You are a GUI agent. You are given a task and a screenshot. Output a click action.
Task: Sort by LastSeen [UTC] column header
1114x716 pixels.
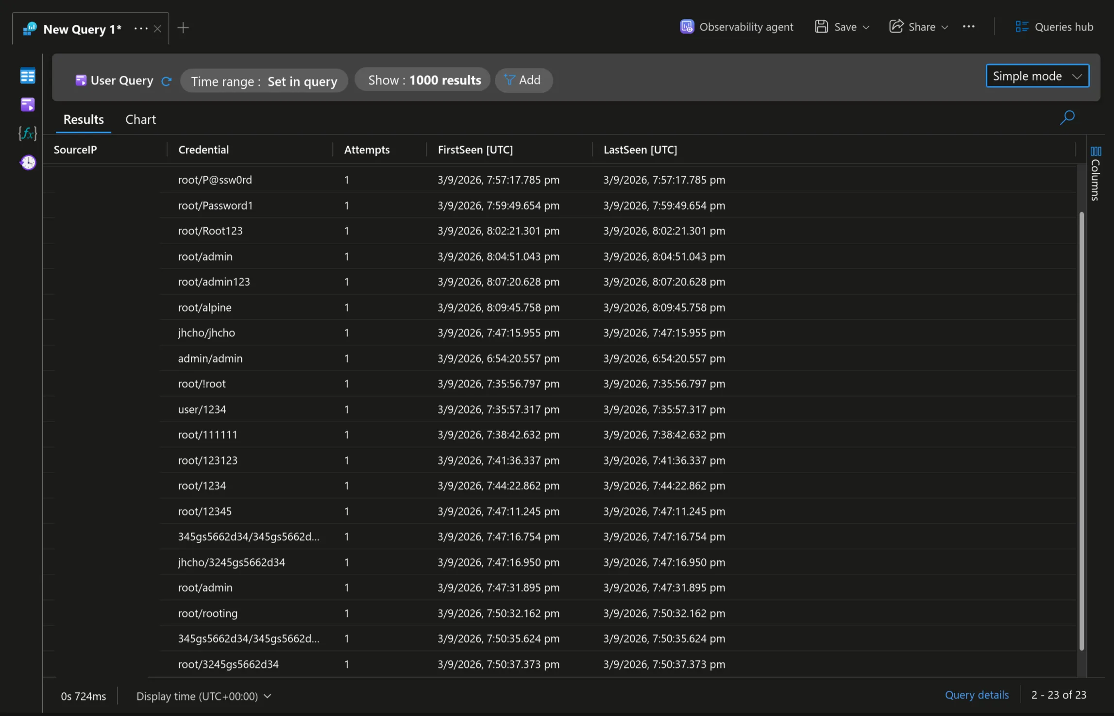point(640,150)
